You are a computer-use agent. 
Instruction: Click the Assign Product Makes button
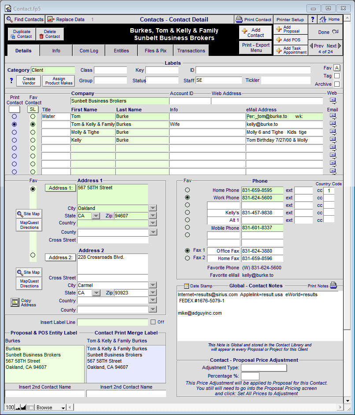(59, 81)
